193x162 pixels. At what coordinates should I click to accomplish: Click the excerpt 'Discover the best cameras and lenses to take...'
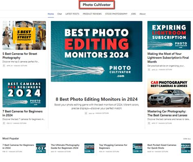click(x=169, y=119)
